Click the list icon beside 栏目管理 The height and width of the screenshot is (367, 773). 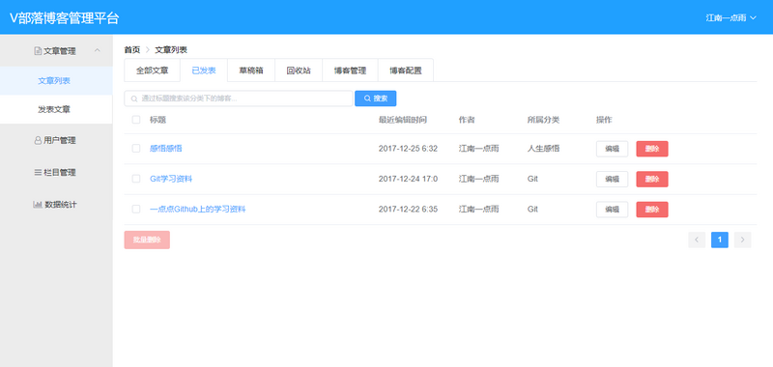click(x=38, y=173)
